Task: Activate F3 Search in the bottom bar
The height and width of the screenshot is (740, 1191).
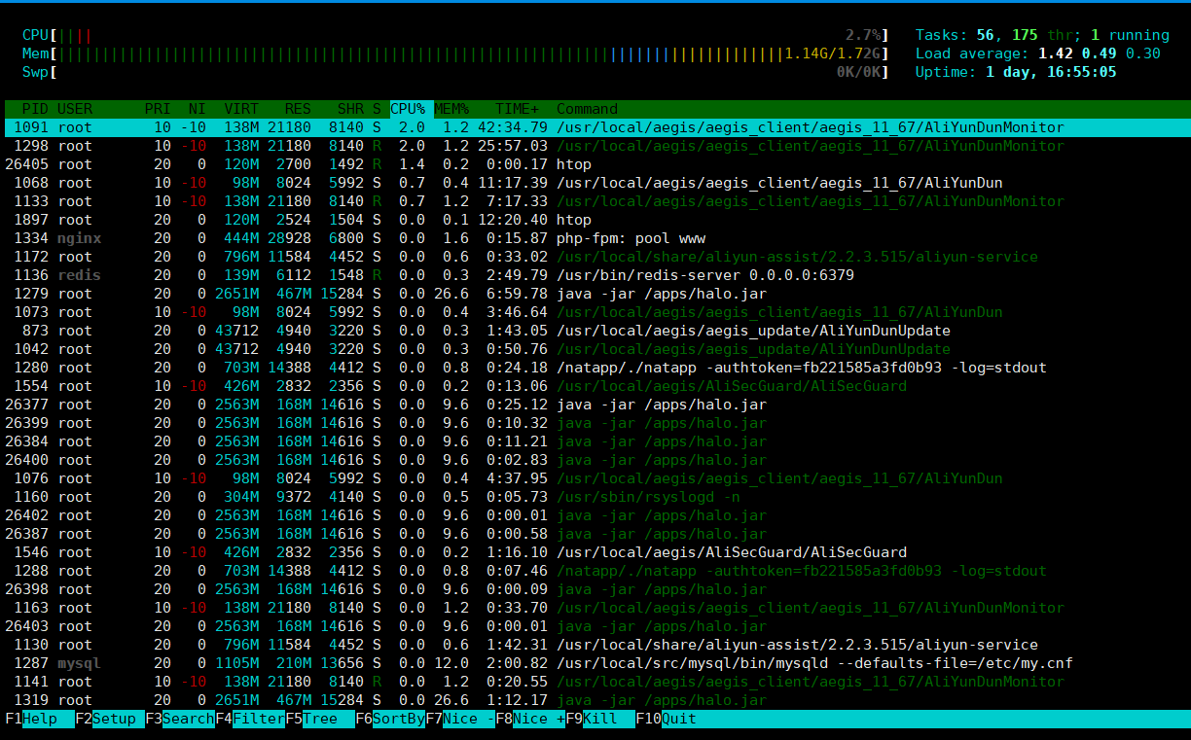Action: click(x=180, y=719)
